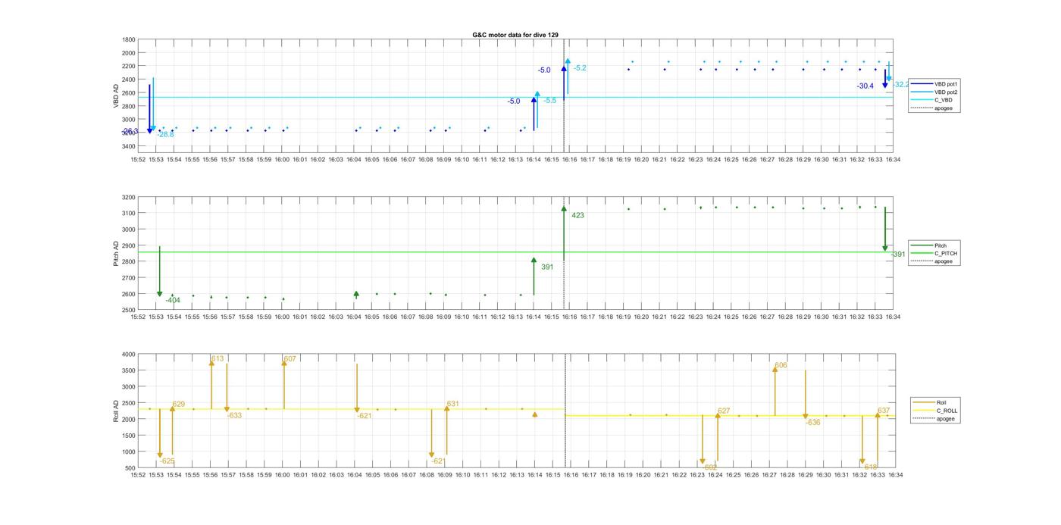Select the 'VBD pot1' legend entry

[x=934, y=83]
